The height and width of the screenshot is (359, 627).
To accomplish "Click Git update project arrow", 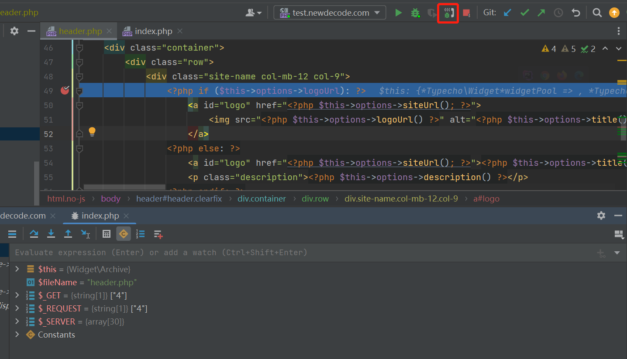I will pos(507,13).
